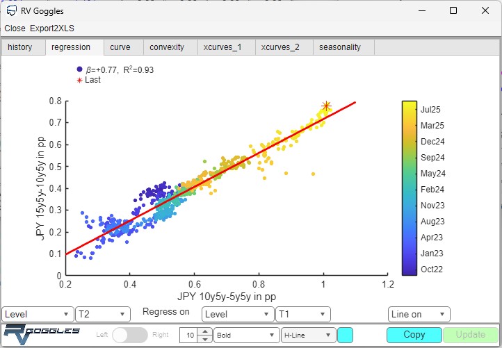Click the red asterisk Last legend icon

79,80
